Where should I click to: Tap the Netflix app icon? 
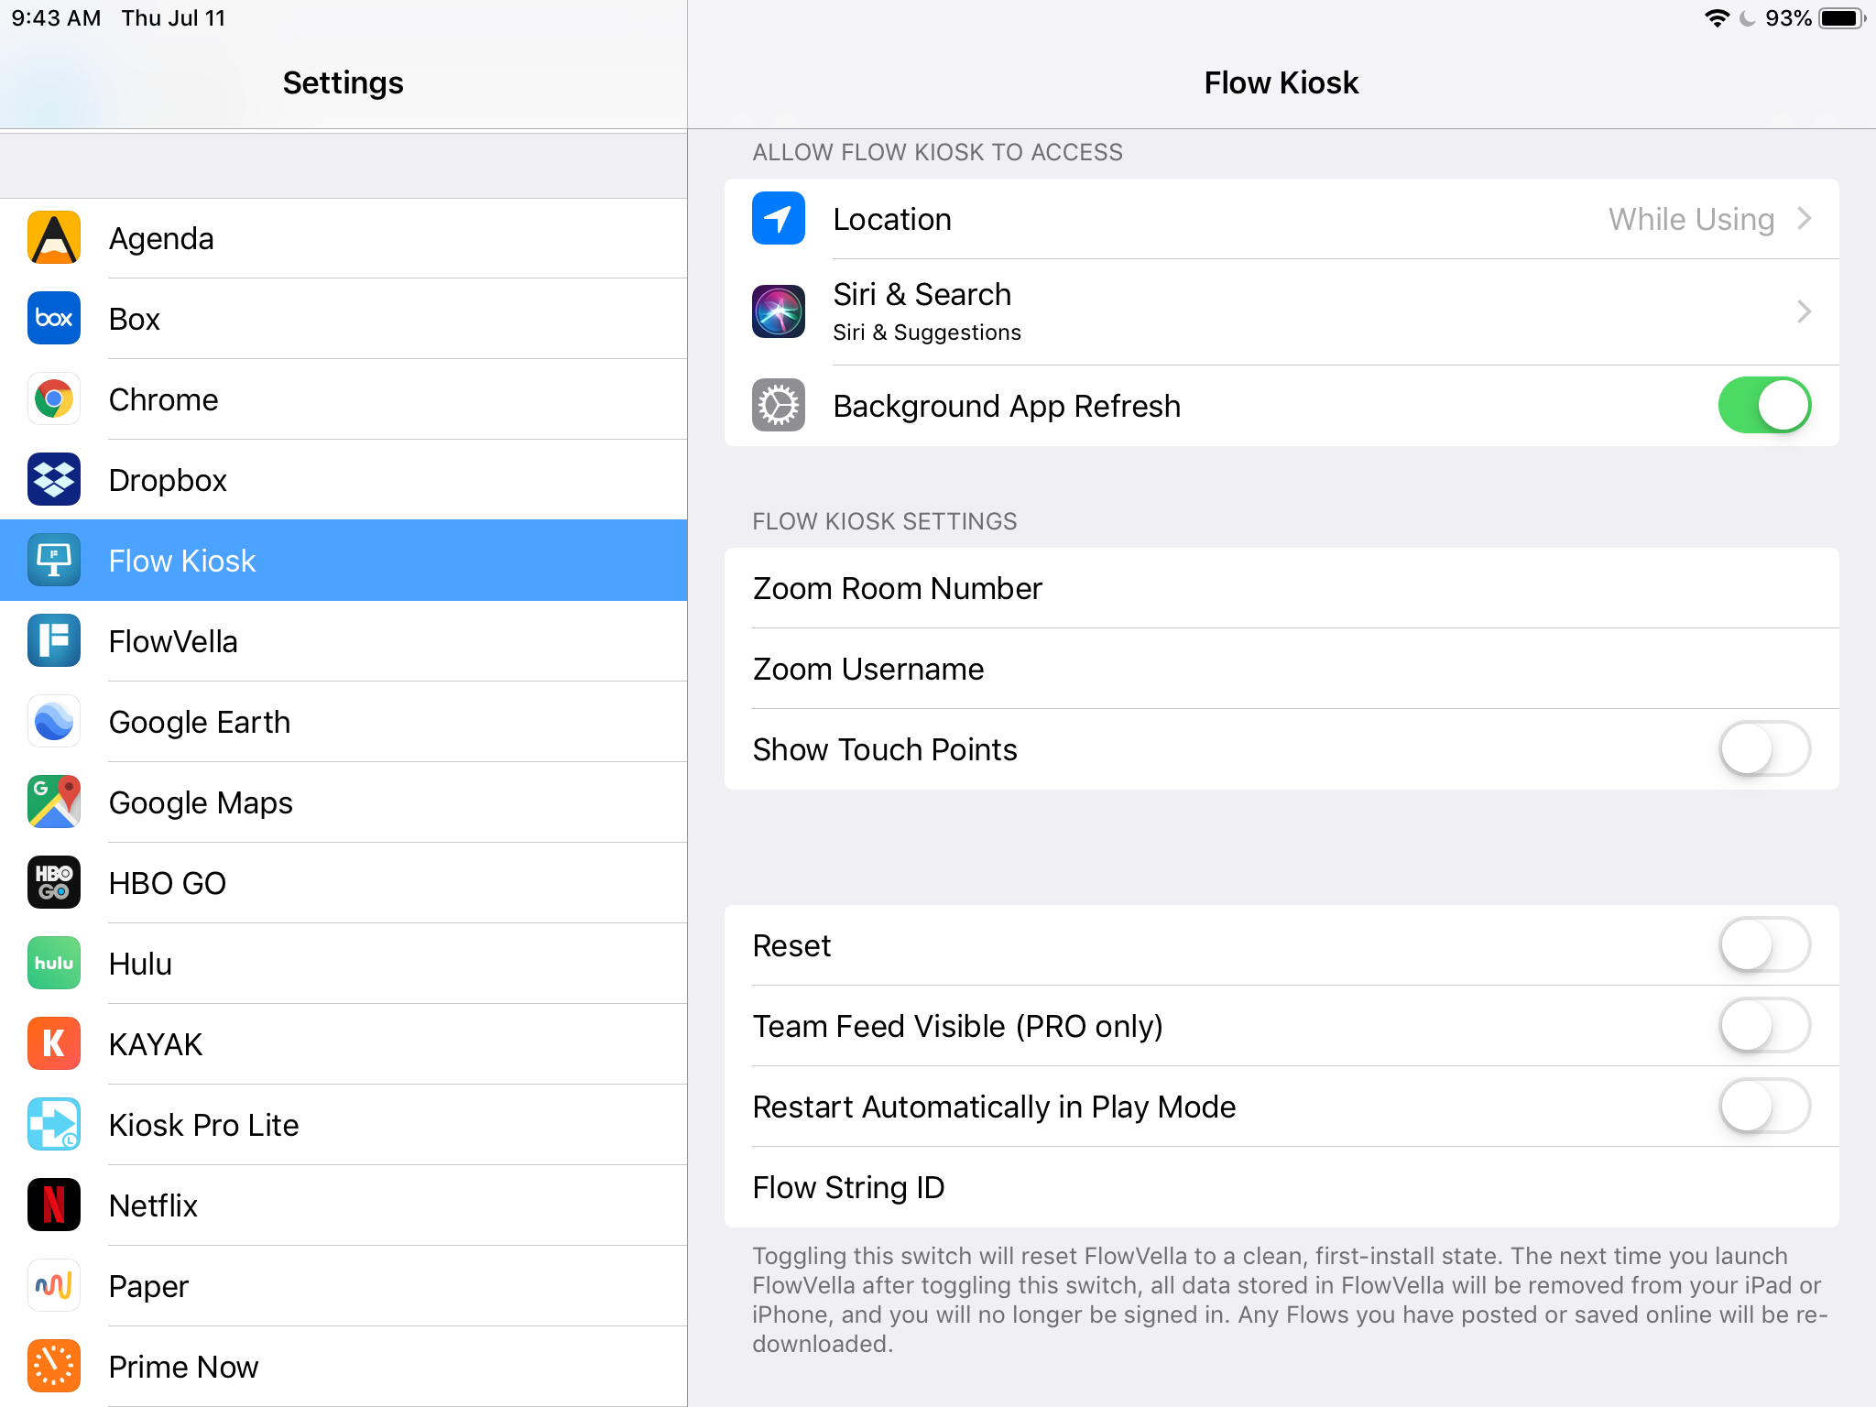pos(54,1205)
